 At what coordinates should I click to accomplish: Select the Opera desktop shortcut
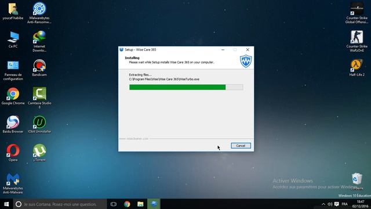[x=13, y=153]
